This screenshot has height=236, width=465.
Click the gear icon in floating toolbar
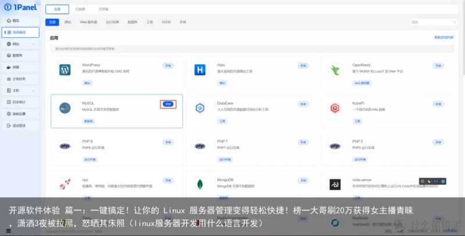(x=443, y=181)
